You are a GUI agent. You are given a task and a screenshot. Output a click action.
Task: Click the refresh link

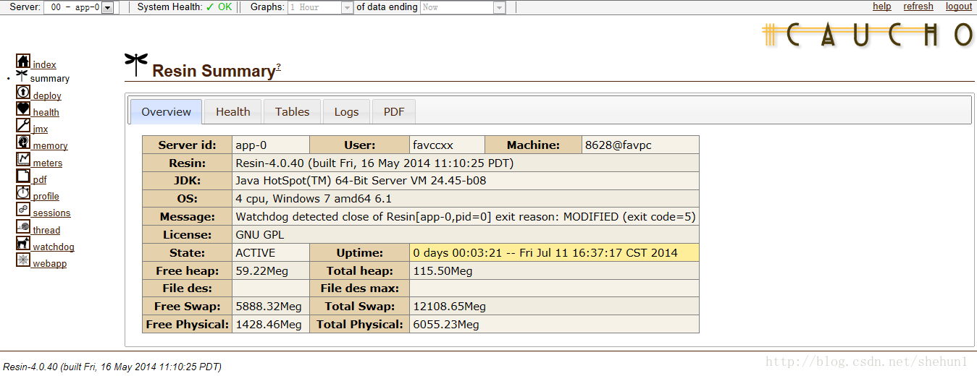click(x=918, y=7)
